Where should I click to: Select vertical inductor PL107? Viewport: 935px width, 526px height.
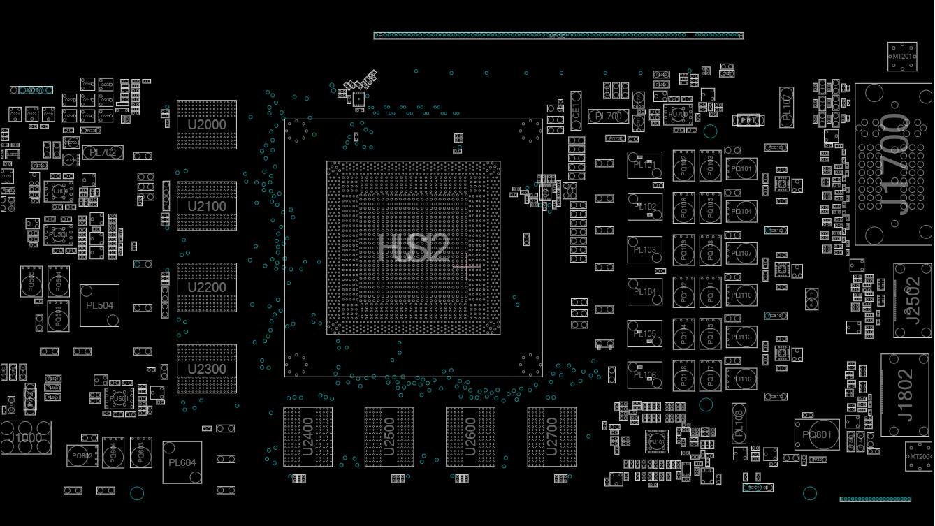pyautogui.click(x=788, y=107)
